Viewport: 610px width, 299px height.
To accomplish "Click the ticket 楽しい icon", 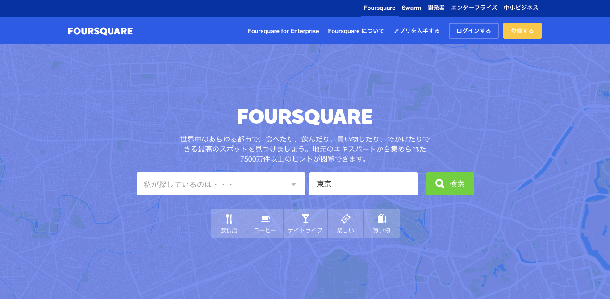I will 345,219.
